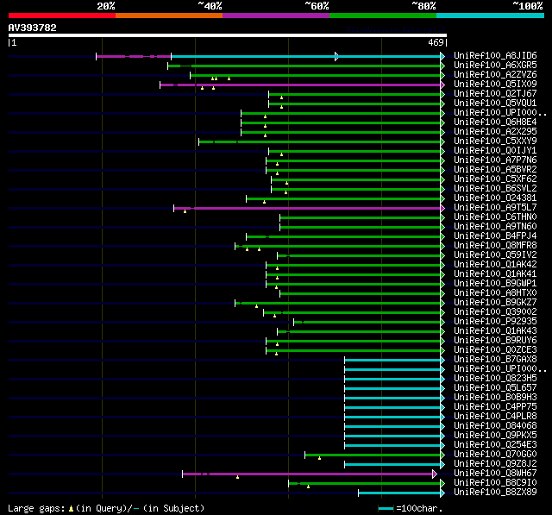
Task: Click the cyan =100char scale bar
Action: (386, 508)
